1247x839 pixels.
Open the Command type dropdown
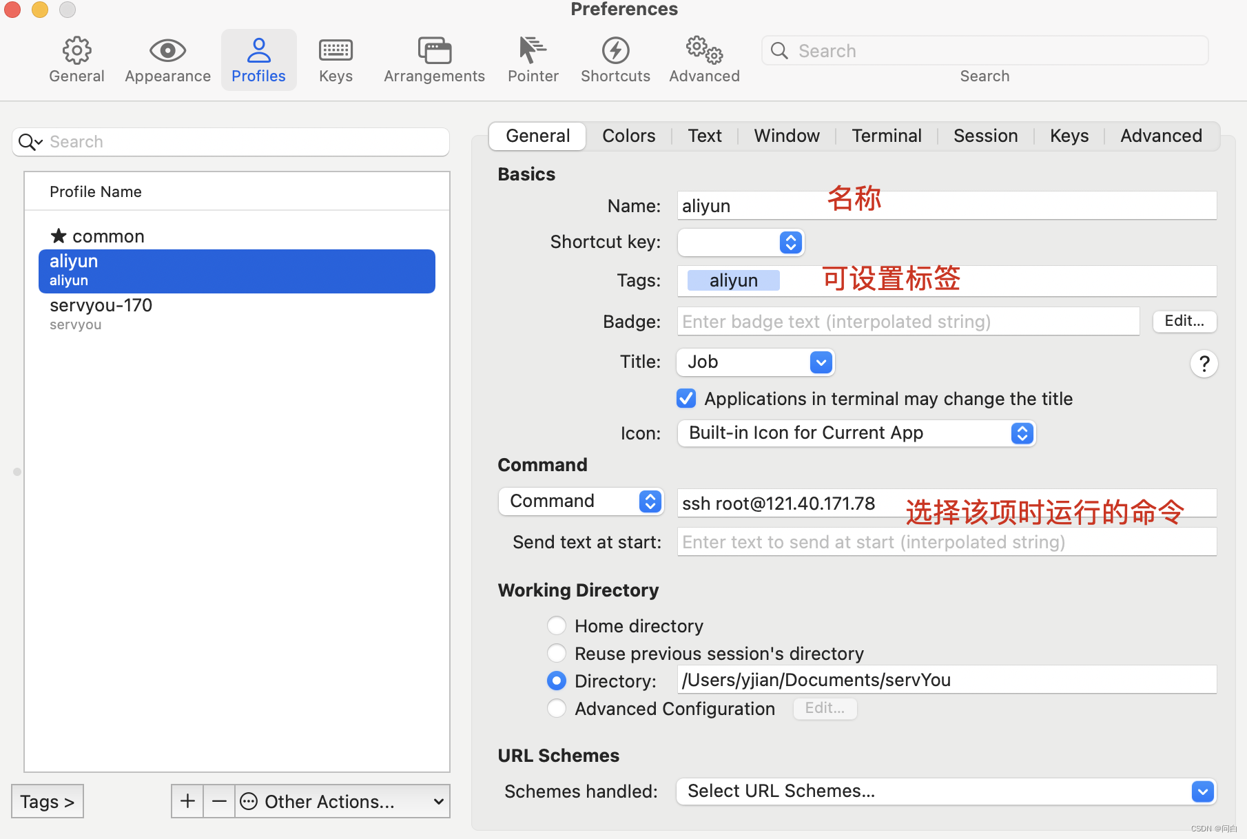[x=580, y=501]
